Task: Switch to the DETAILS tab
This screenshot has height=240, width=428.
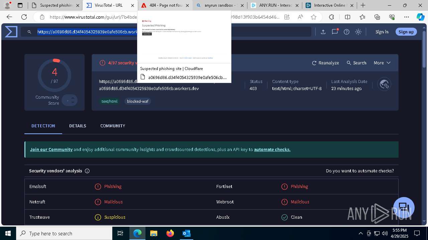Action: pyautogui.click(x=78, y=126)
